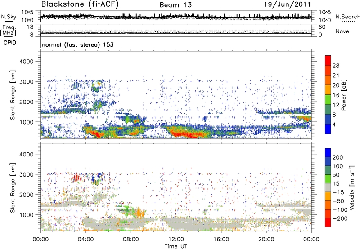Select the Beam 13 heading
The width and height of the screenshot is (360, 249).
tap(175, 5)
